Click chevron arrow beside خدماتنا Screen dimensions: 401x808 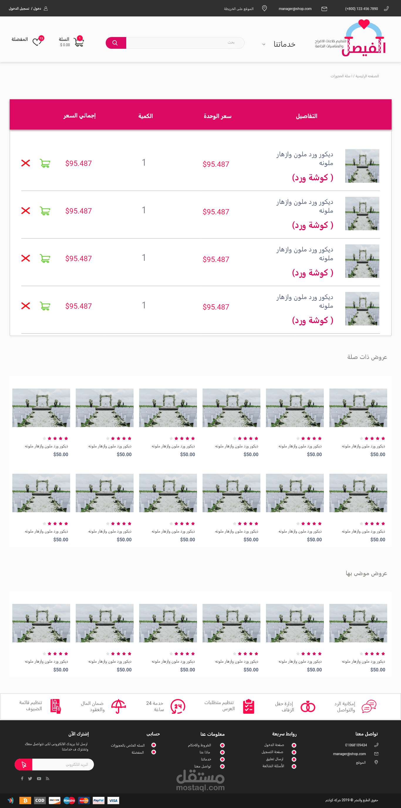(264, 45)
